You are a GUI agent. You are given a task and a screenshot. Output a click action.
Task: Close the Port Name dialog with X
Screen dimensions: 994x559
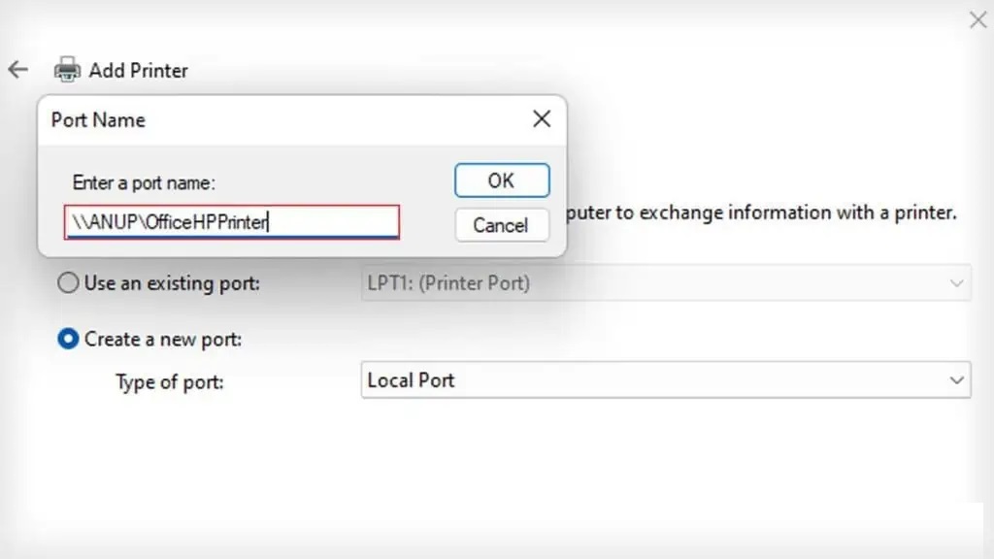click(x=542, y=118)
